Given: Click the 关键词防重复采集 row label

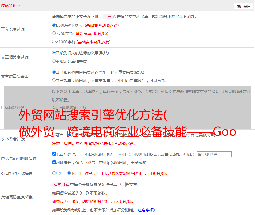Looking at the screenshot, I should coord(17,197).
